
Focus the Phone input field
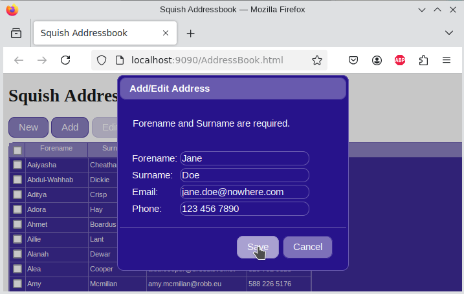point(245,209)
